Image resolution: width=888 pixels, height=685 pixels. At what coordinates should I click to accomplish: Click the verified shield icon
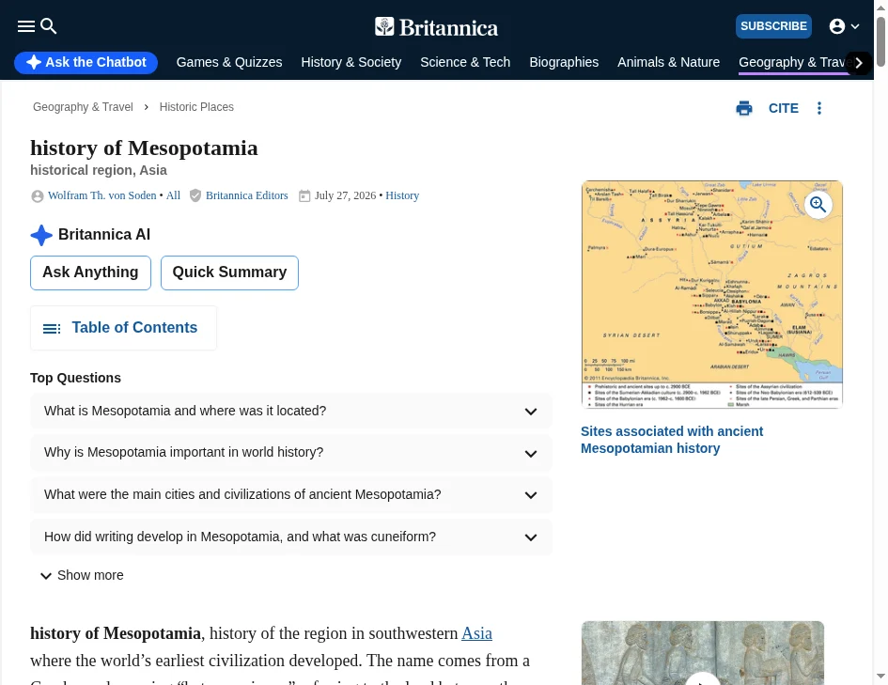pyautogui.click(x=195, y=195)
